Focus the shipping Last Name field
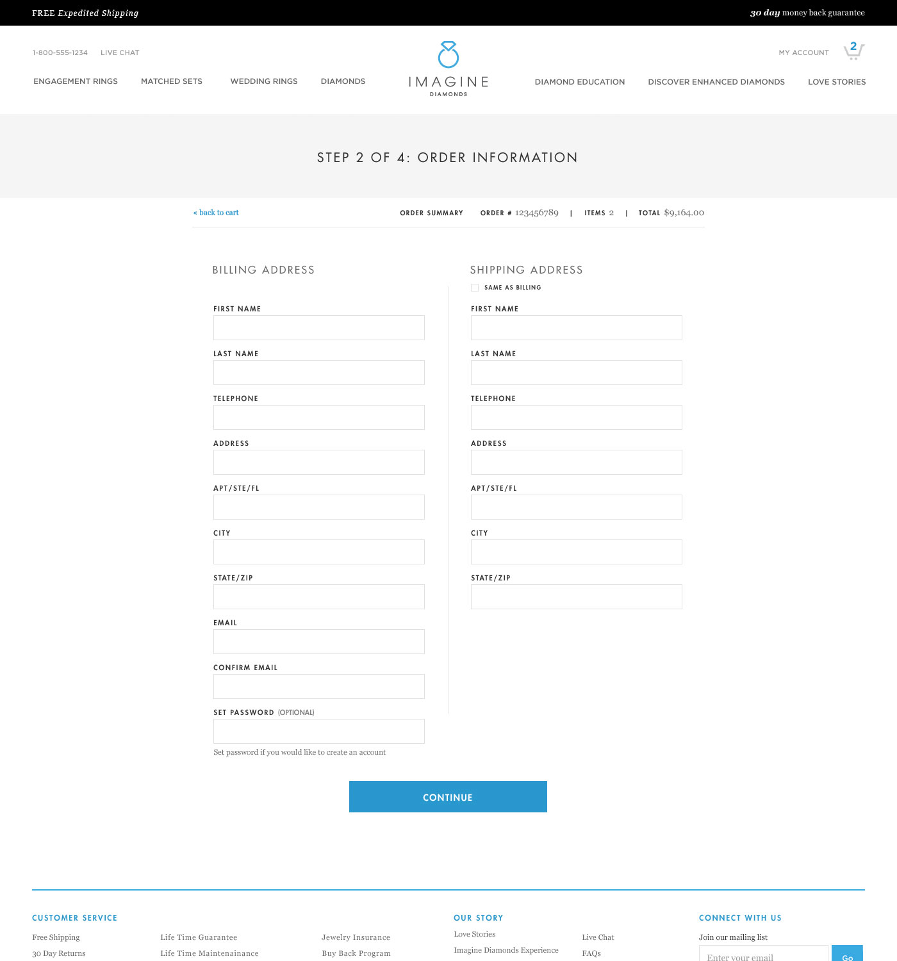 coord(577,372)
